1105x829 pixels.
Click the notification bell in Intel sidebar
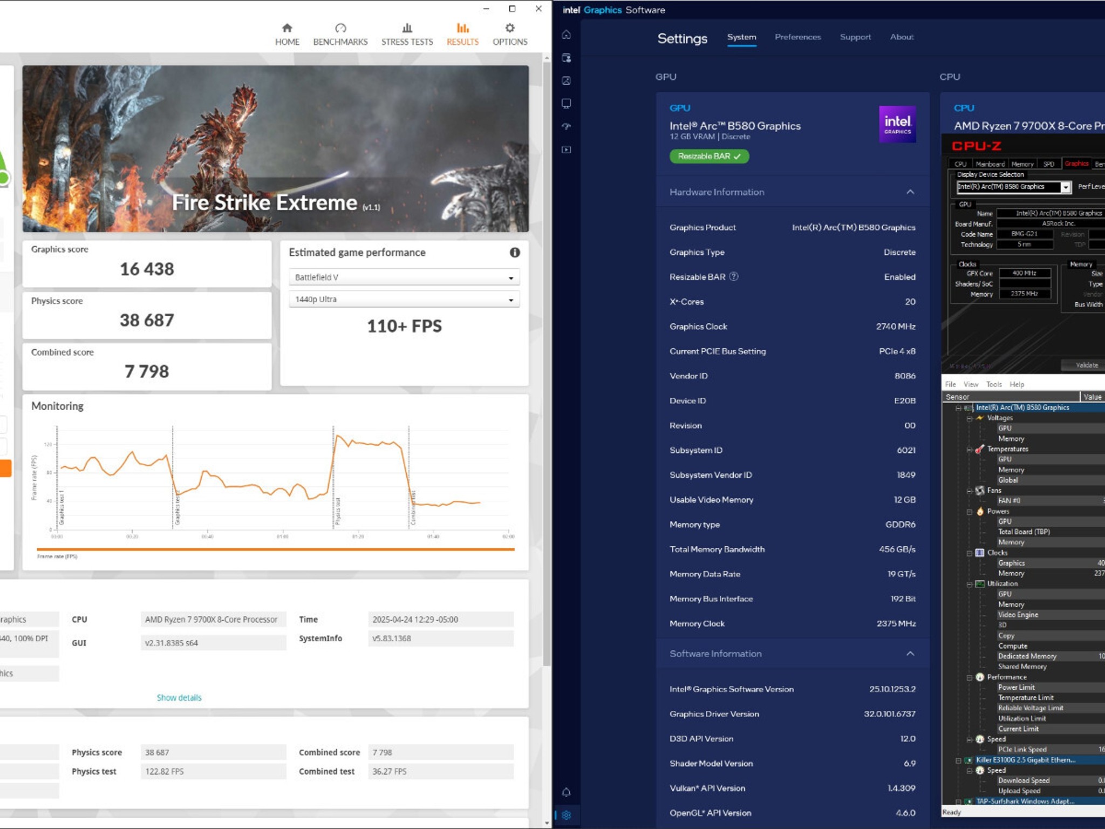point(567,792)
